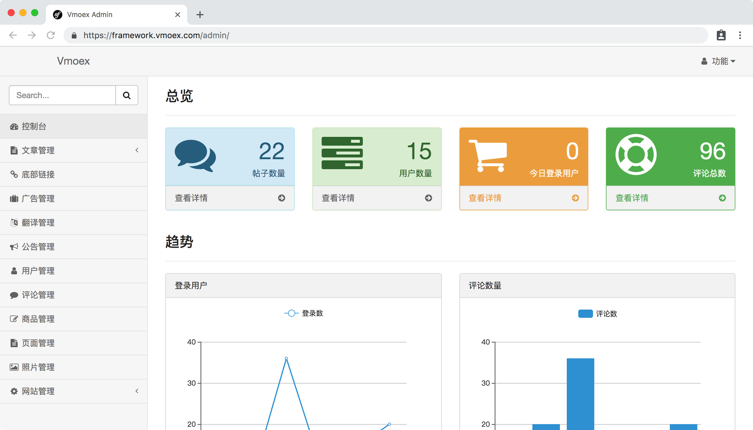Expand the 网站管理 sidebar menu
The width and height of the screenshot is (753, 430).
click(74, 391)
